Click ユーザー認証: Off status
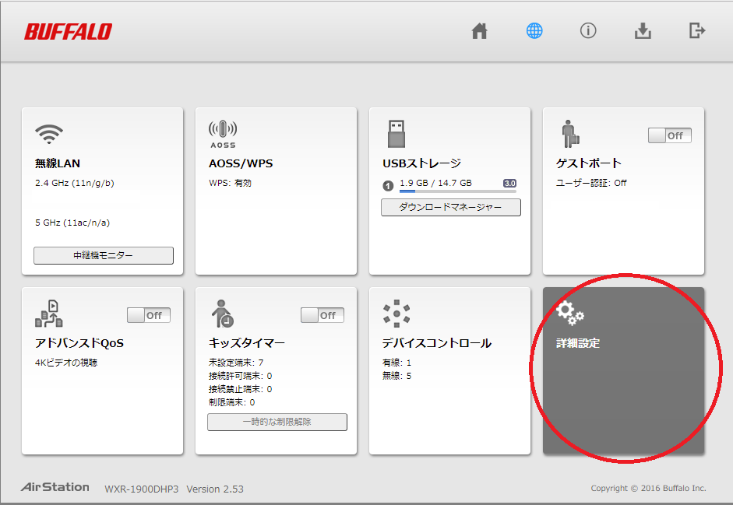The height and width of the screenshot is (505, 733). click(591, 183)
